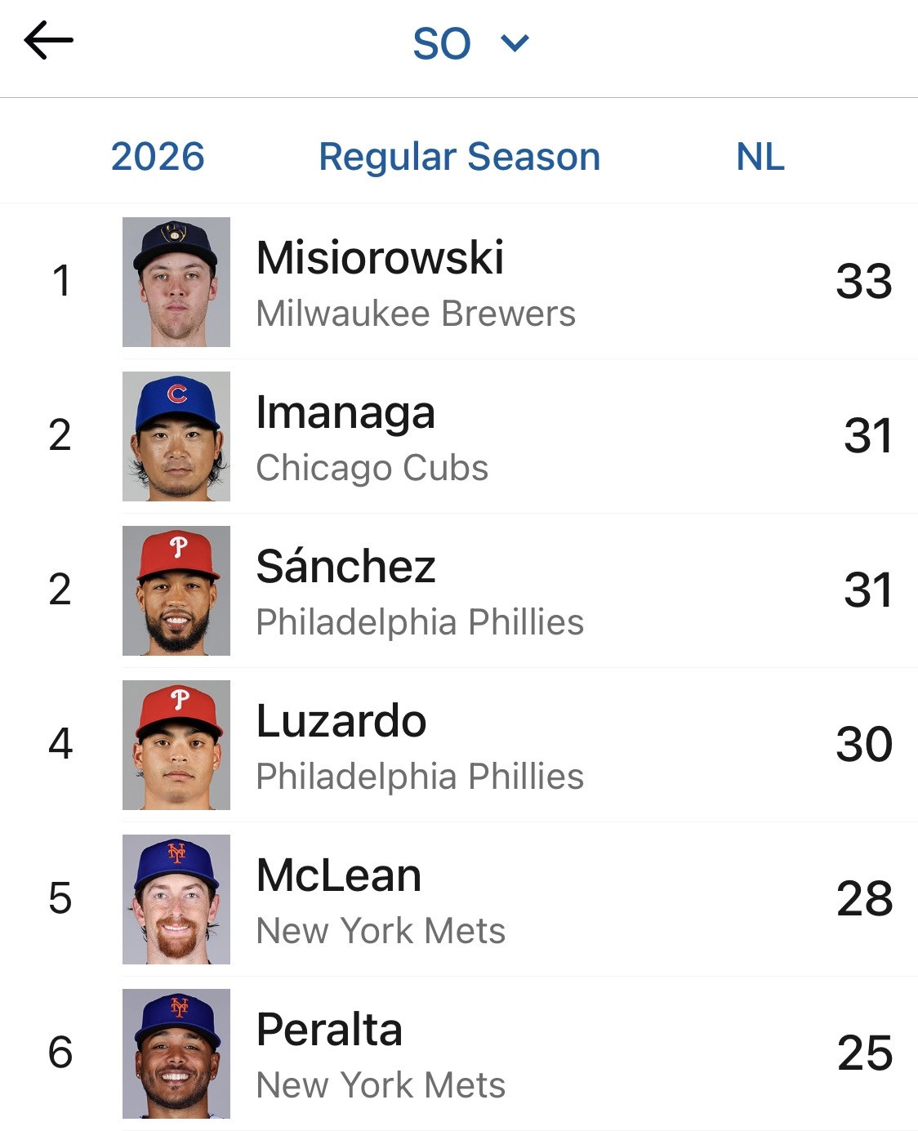Screen dimensions: 918x1131
Task: Open McLean's profile by name
Action: coord(339,875)
